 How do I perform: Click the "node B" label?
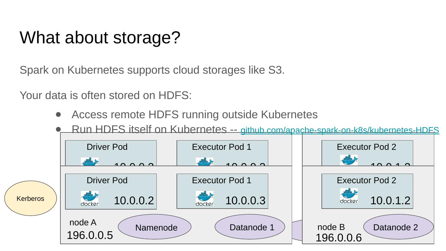click(x=331, y=227)
